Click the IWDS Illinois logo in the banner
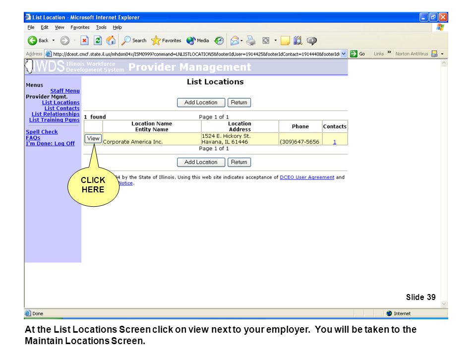This screenshot has height=357, width=476. pos(44,66)
